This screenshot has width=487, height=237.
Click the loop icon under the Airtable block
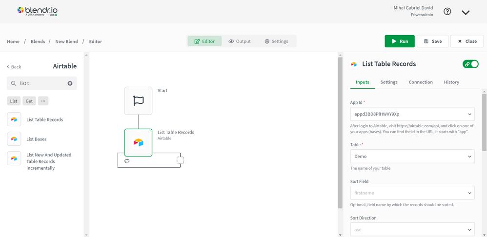pos(127,161)
